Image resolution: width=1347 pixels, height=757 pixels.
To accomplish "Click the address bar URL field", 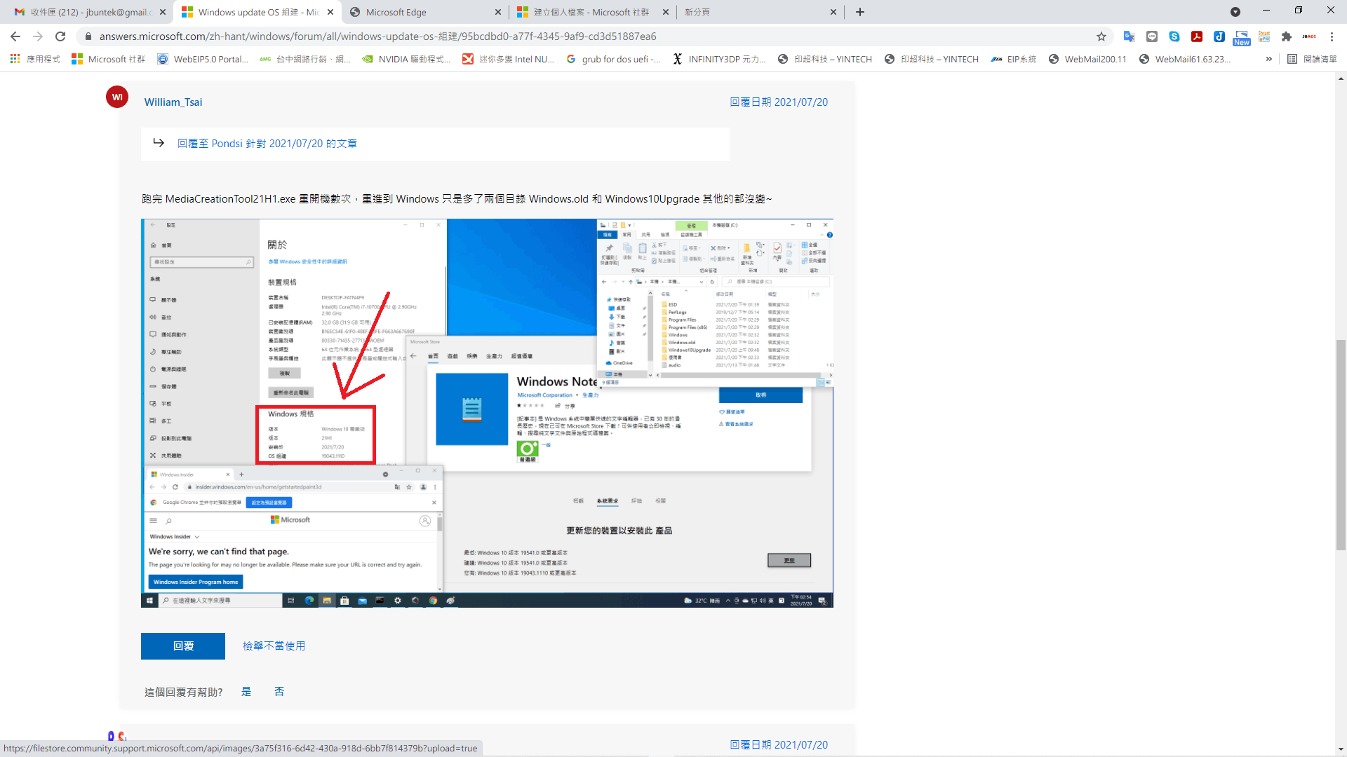I will click(x=589, y=36).
